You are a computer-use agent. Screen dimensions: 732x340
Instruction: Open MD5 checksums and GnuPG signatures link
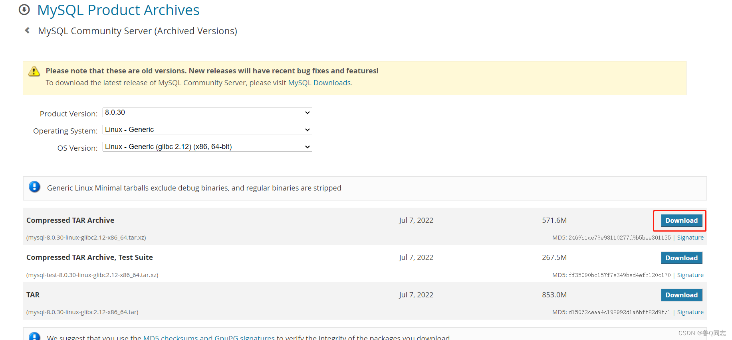coord(209,337)
